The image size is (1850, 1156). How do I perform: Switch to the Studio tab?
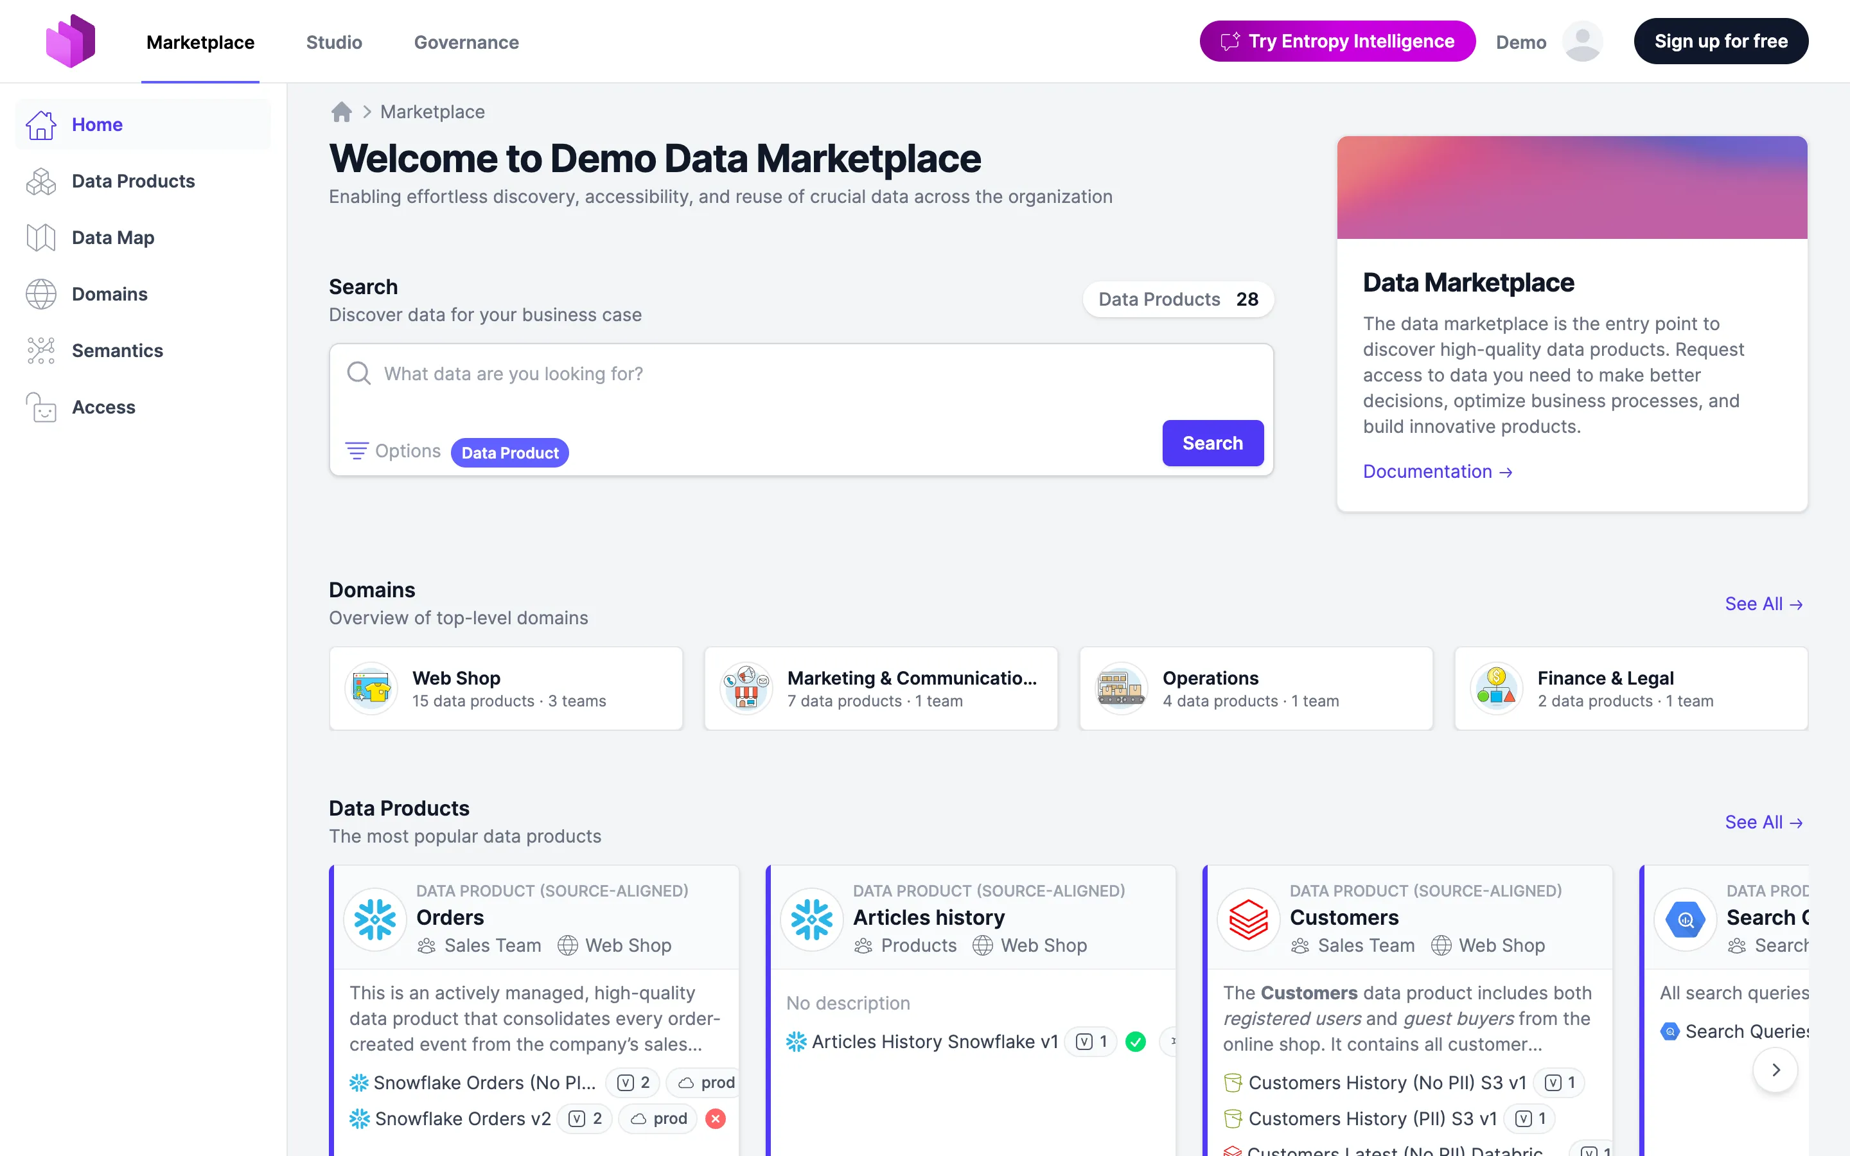(334, 42)
